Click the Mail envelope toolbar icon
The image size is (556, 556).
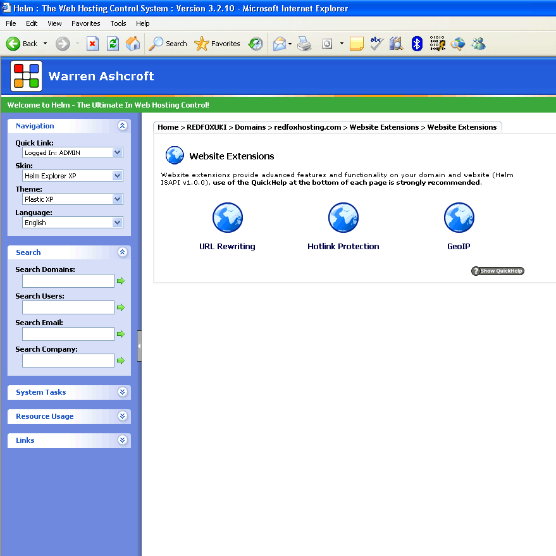280,44
